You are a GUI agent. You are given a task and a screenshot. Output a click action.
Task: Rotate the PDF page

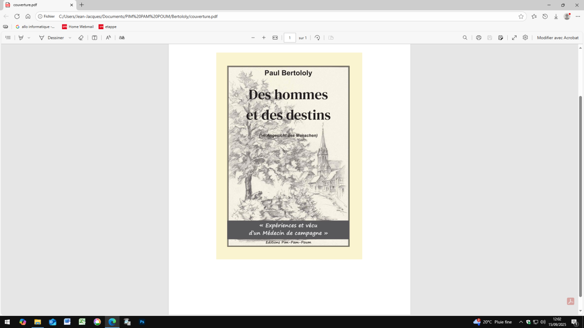[x=318, y=37]
